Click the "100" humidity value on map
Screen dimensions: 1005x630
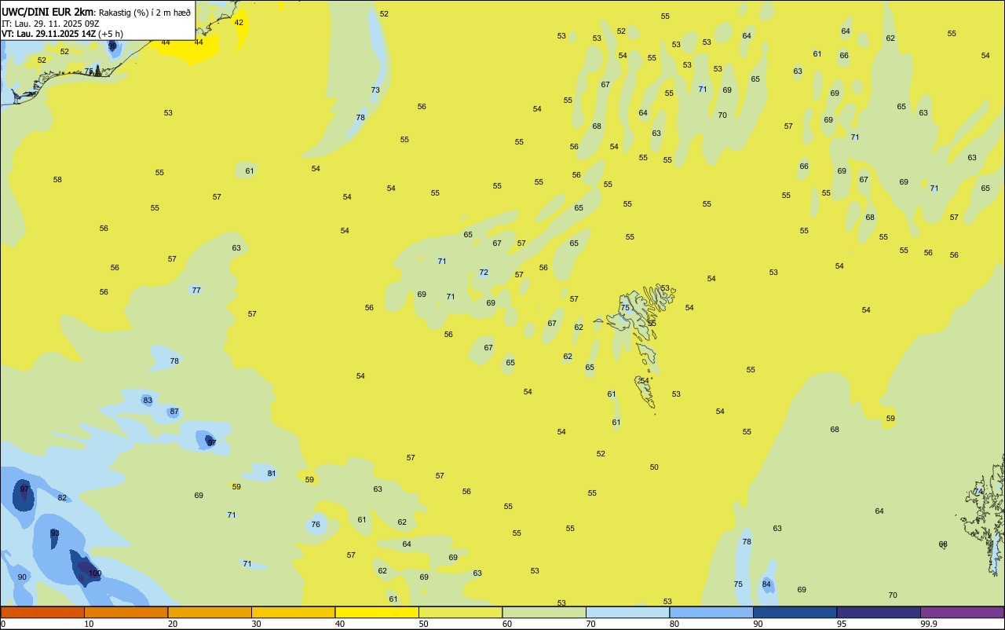(x=95, y=573)
